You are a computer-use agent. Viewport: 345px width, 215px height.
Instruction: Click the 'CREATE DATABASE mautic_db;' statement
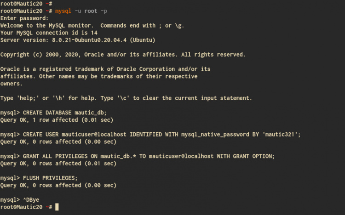pos(64,113)
